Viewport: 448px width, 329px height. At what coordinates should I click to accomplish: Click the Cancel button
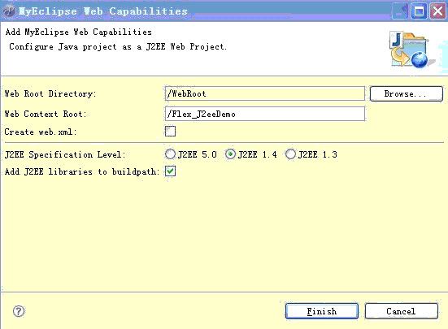pyautogui.click(x=401, y=311)
